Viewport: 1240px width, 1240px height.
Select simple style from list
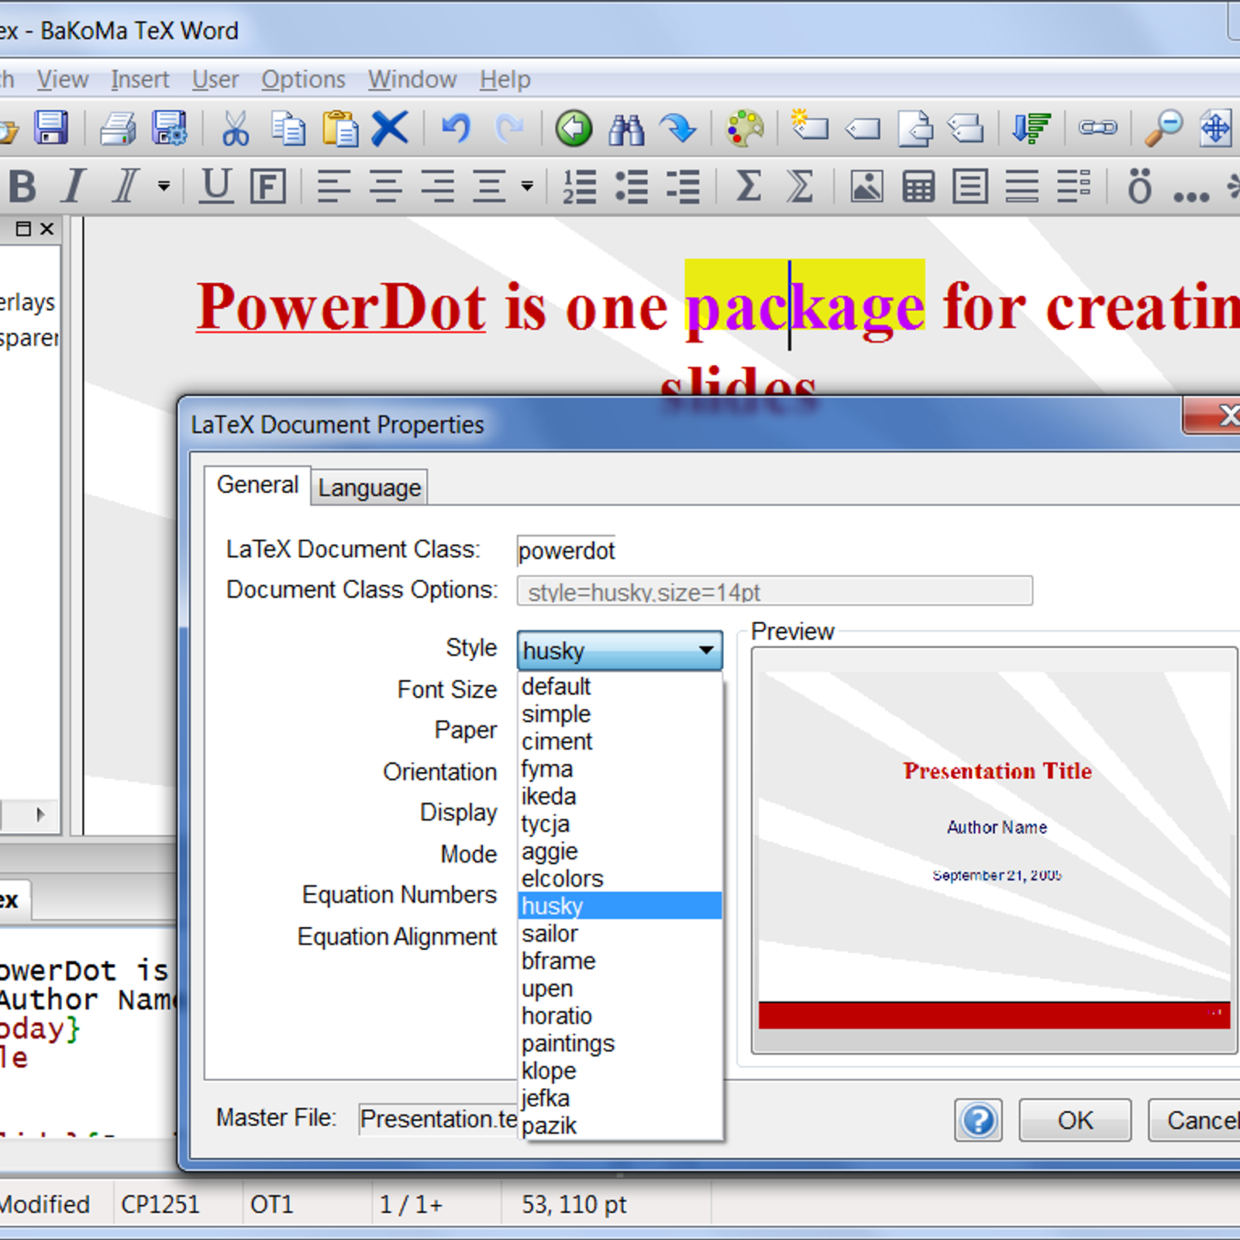click(619, 714)
